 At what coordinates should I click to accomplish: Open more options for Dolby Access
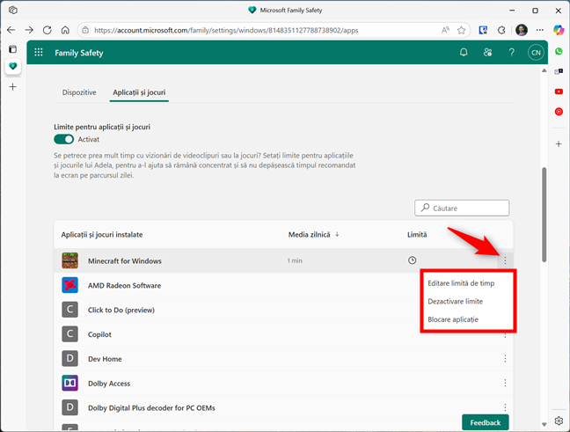click(505, 383)
